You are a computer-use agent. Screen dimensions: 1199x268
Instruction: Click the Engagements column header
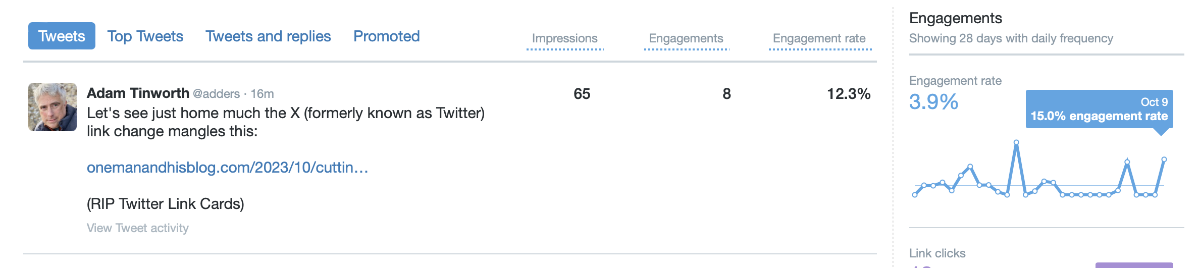tap(686, 38)
